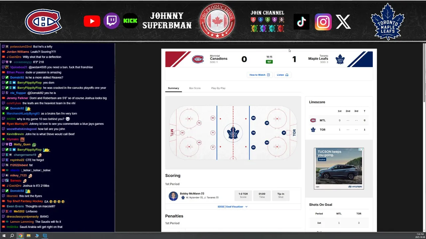The image size is (426, 239).
Task: Click chat username dressclassysnipenasty
Action: coord(23,216)
